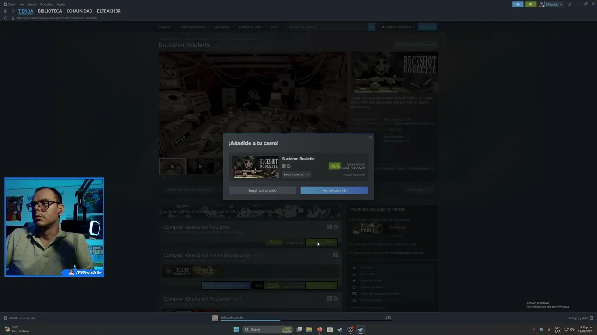
Task: Click the weather widget on taskbar
Action: pyautogui.click(x=17, y=329)
